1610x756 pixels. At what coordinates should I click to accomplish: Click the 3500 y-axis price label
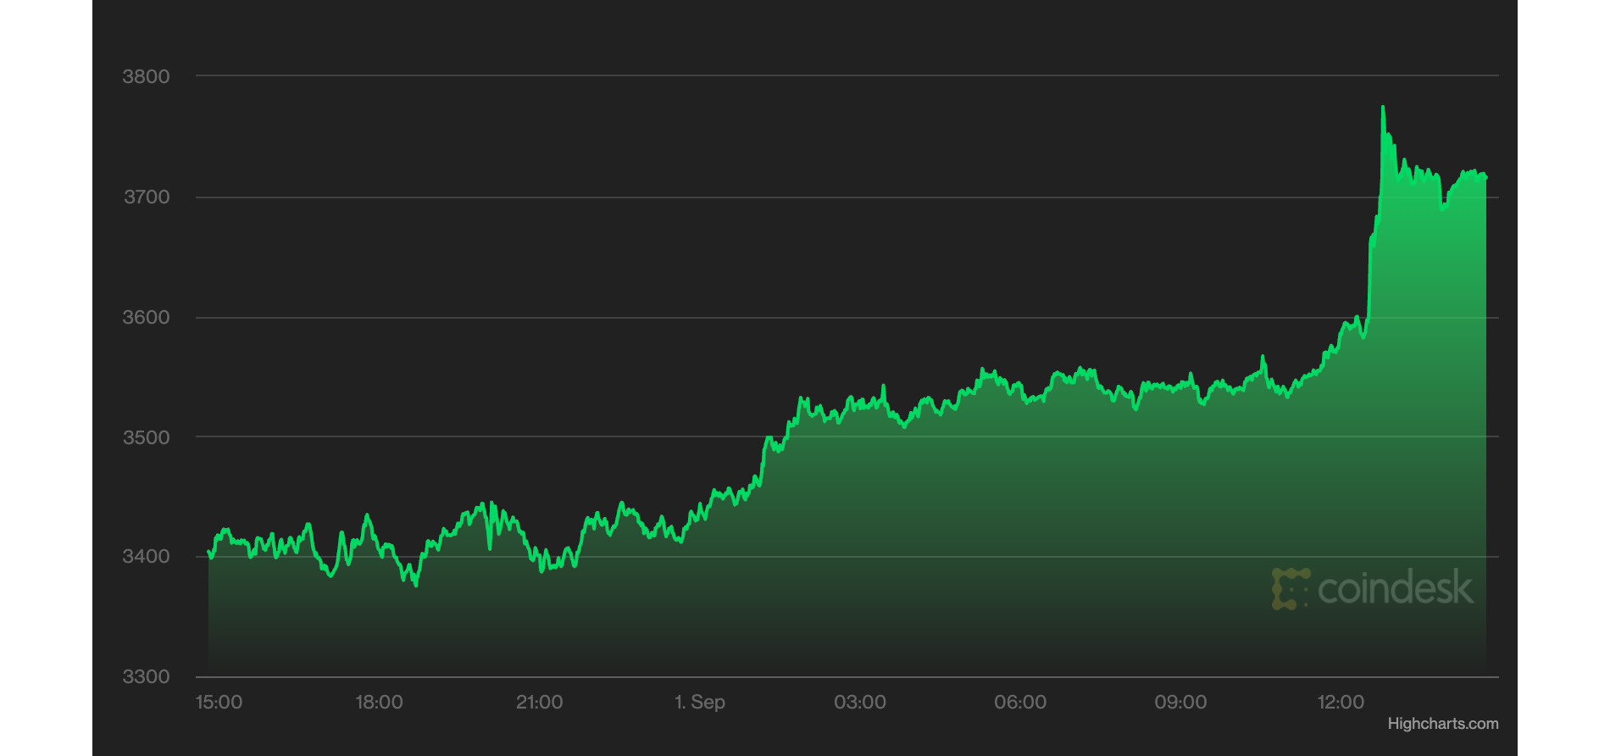tap(146, 437)
